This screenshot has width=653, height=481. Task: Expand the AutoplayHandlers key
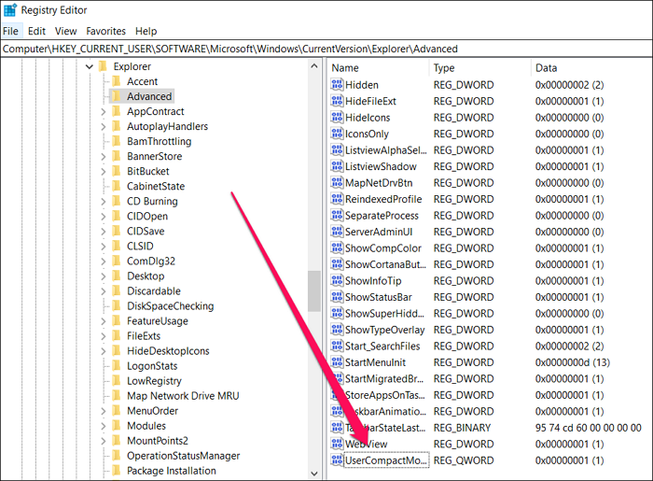[104, 126]
